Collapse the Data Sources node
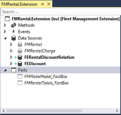121x115 pixels. coord(5,38)
